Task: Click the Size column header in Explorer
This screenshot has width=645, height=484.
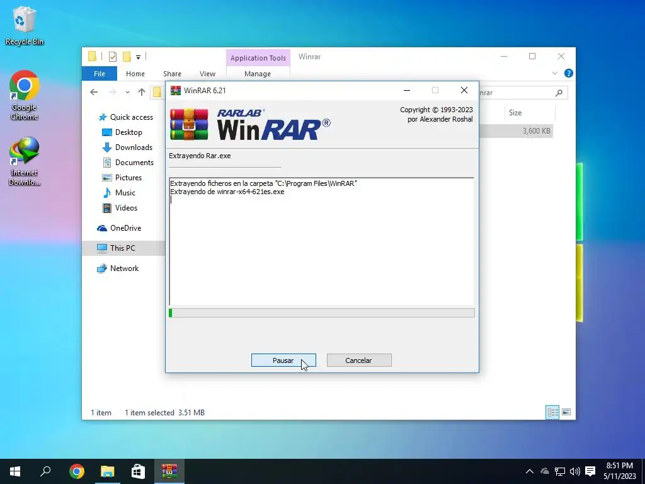Action: point(530,113)
